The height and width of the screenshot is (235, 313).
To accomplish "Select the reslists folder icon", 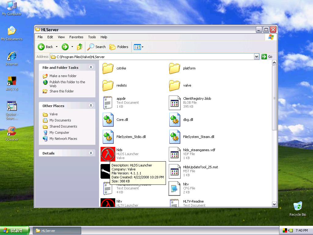I will 108,86.
